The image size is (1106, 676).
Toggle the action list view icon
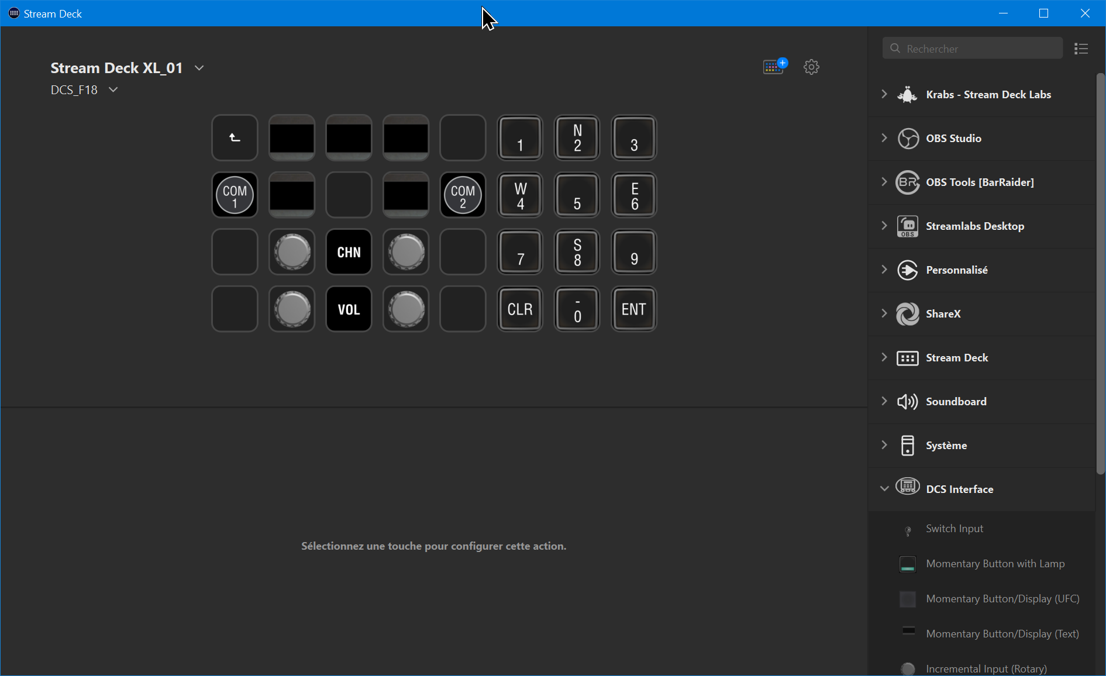[x=1081, y=49]
